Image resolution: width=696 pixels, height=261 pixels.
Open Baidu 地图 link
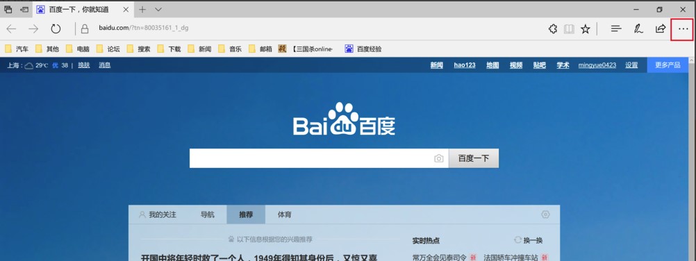492,65
